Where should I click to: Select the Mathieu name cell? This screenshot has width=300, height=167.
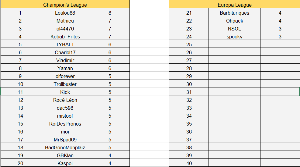pos(65,21)
